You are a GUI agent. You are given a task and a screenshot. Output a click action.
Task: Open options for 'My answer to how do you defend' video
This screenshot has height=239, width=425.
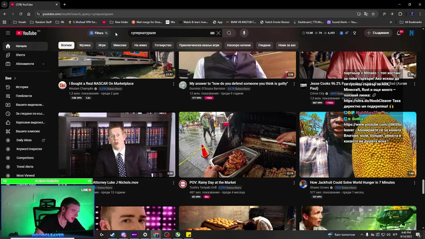tap(294, 84)
